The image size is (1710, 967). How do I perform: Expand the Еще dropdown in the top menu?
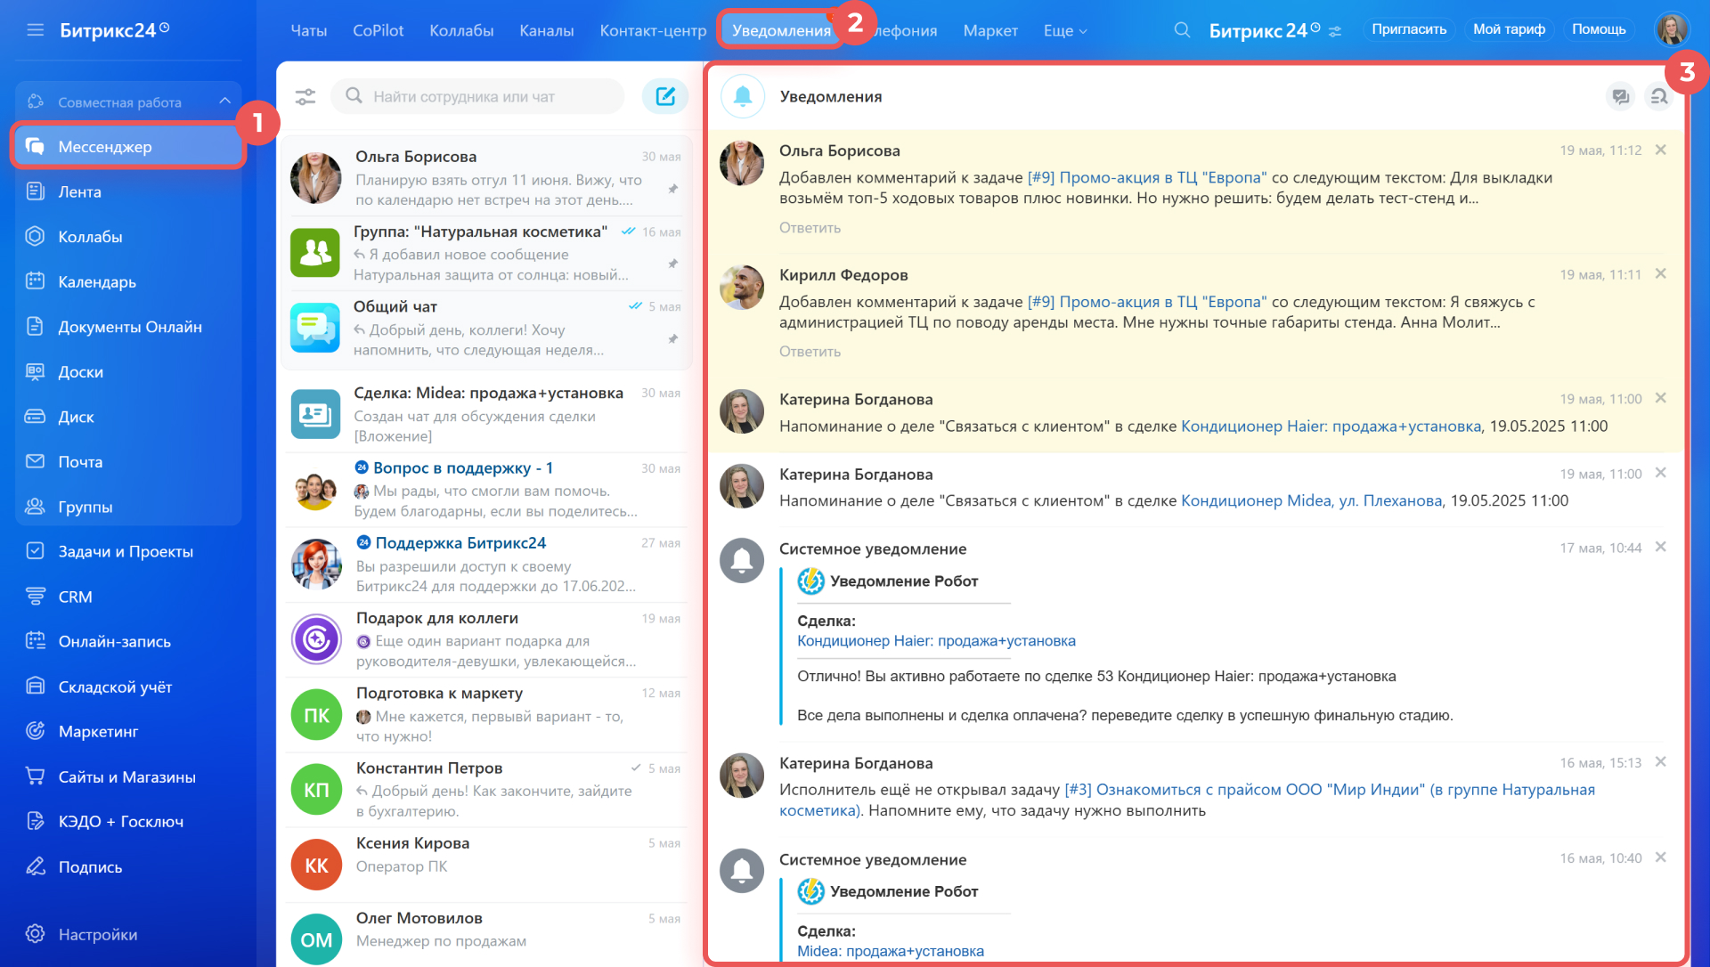(1065, 30)
